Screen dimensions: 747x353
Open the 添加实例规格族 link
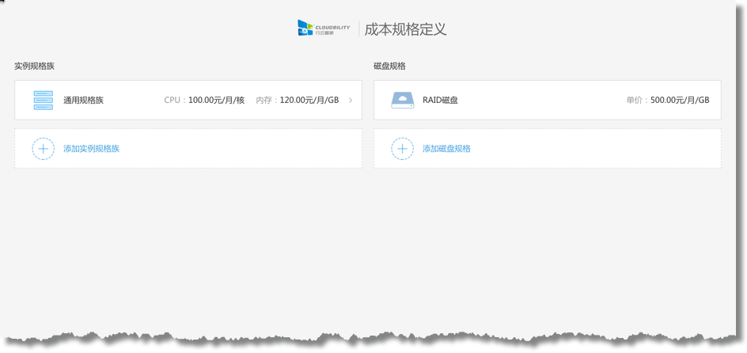[91, 149]
